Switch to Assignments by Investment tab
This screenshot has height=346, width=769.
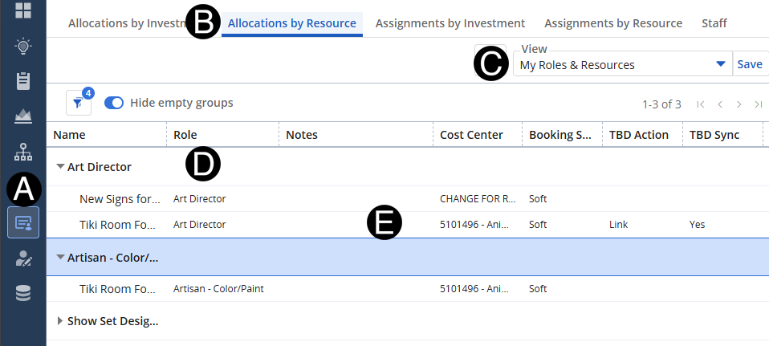click(450, 23)
